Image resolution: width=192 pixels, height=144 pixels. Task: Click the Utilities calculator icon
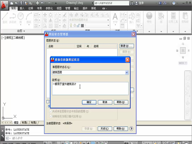[x=173, y=16]
